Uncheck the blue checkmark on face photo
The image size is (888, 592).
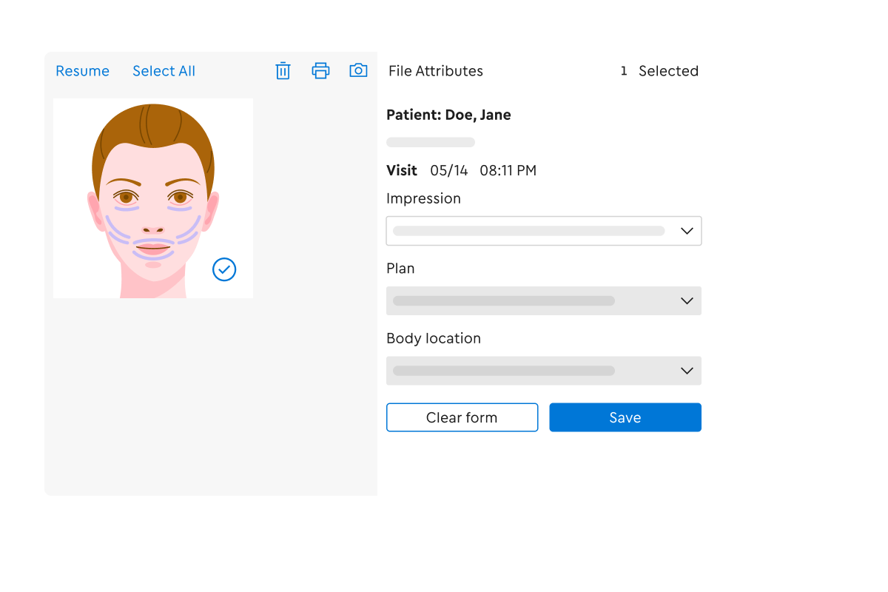click(x=224, y=269)
